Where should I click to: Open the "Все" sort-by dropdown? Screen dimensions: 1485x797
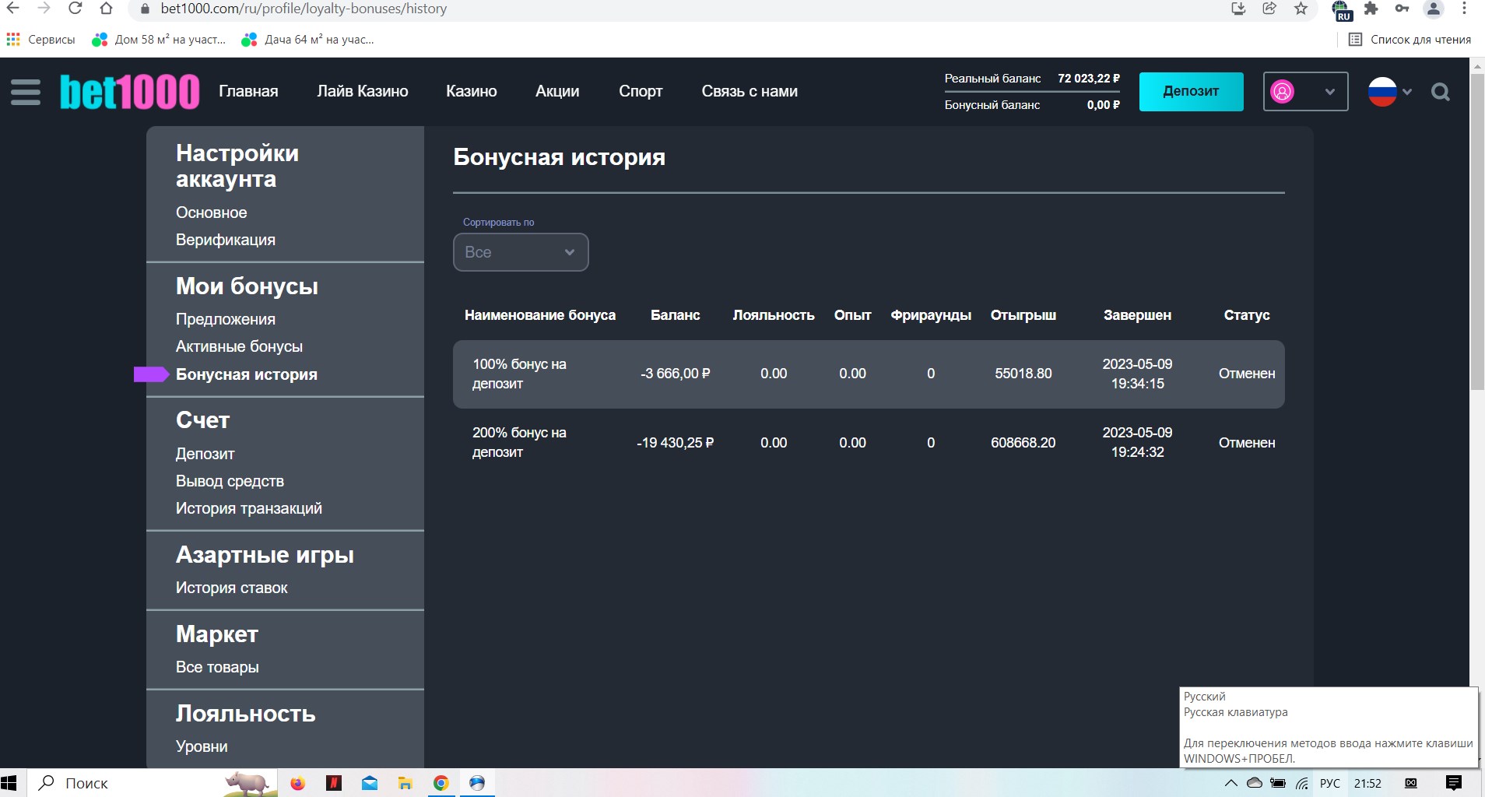(x=521, y=252)
